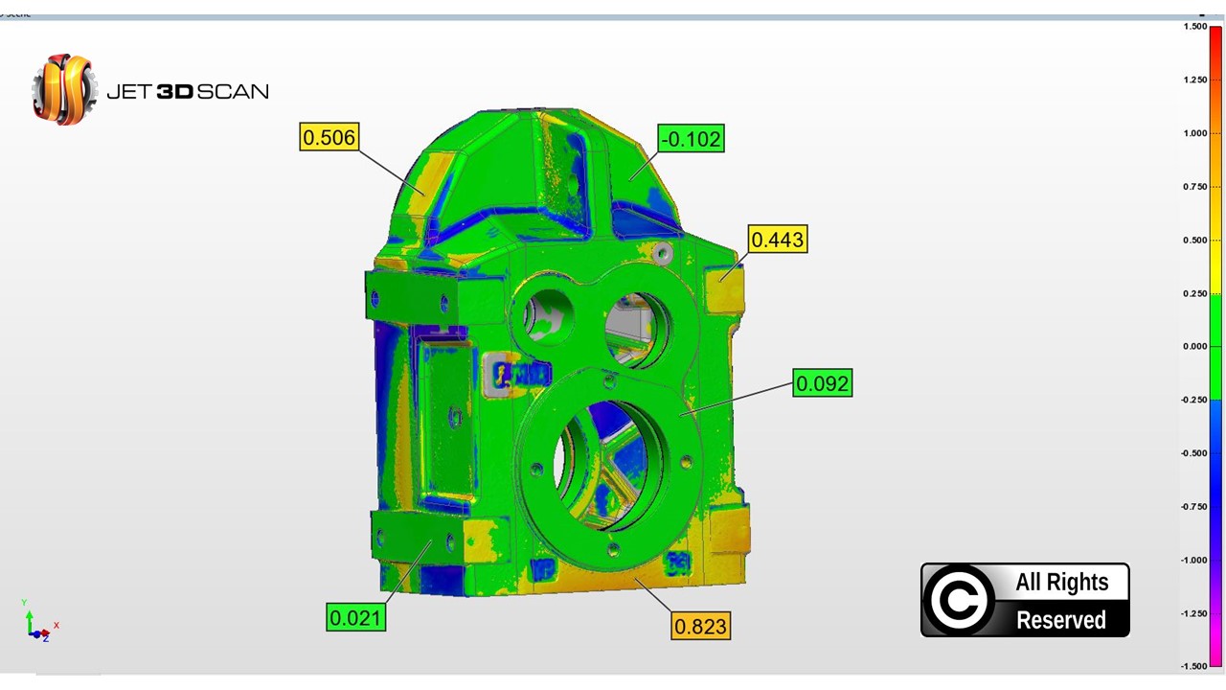Select the 0.823 orange annotation label

point(700,627)
